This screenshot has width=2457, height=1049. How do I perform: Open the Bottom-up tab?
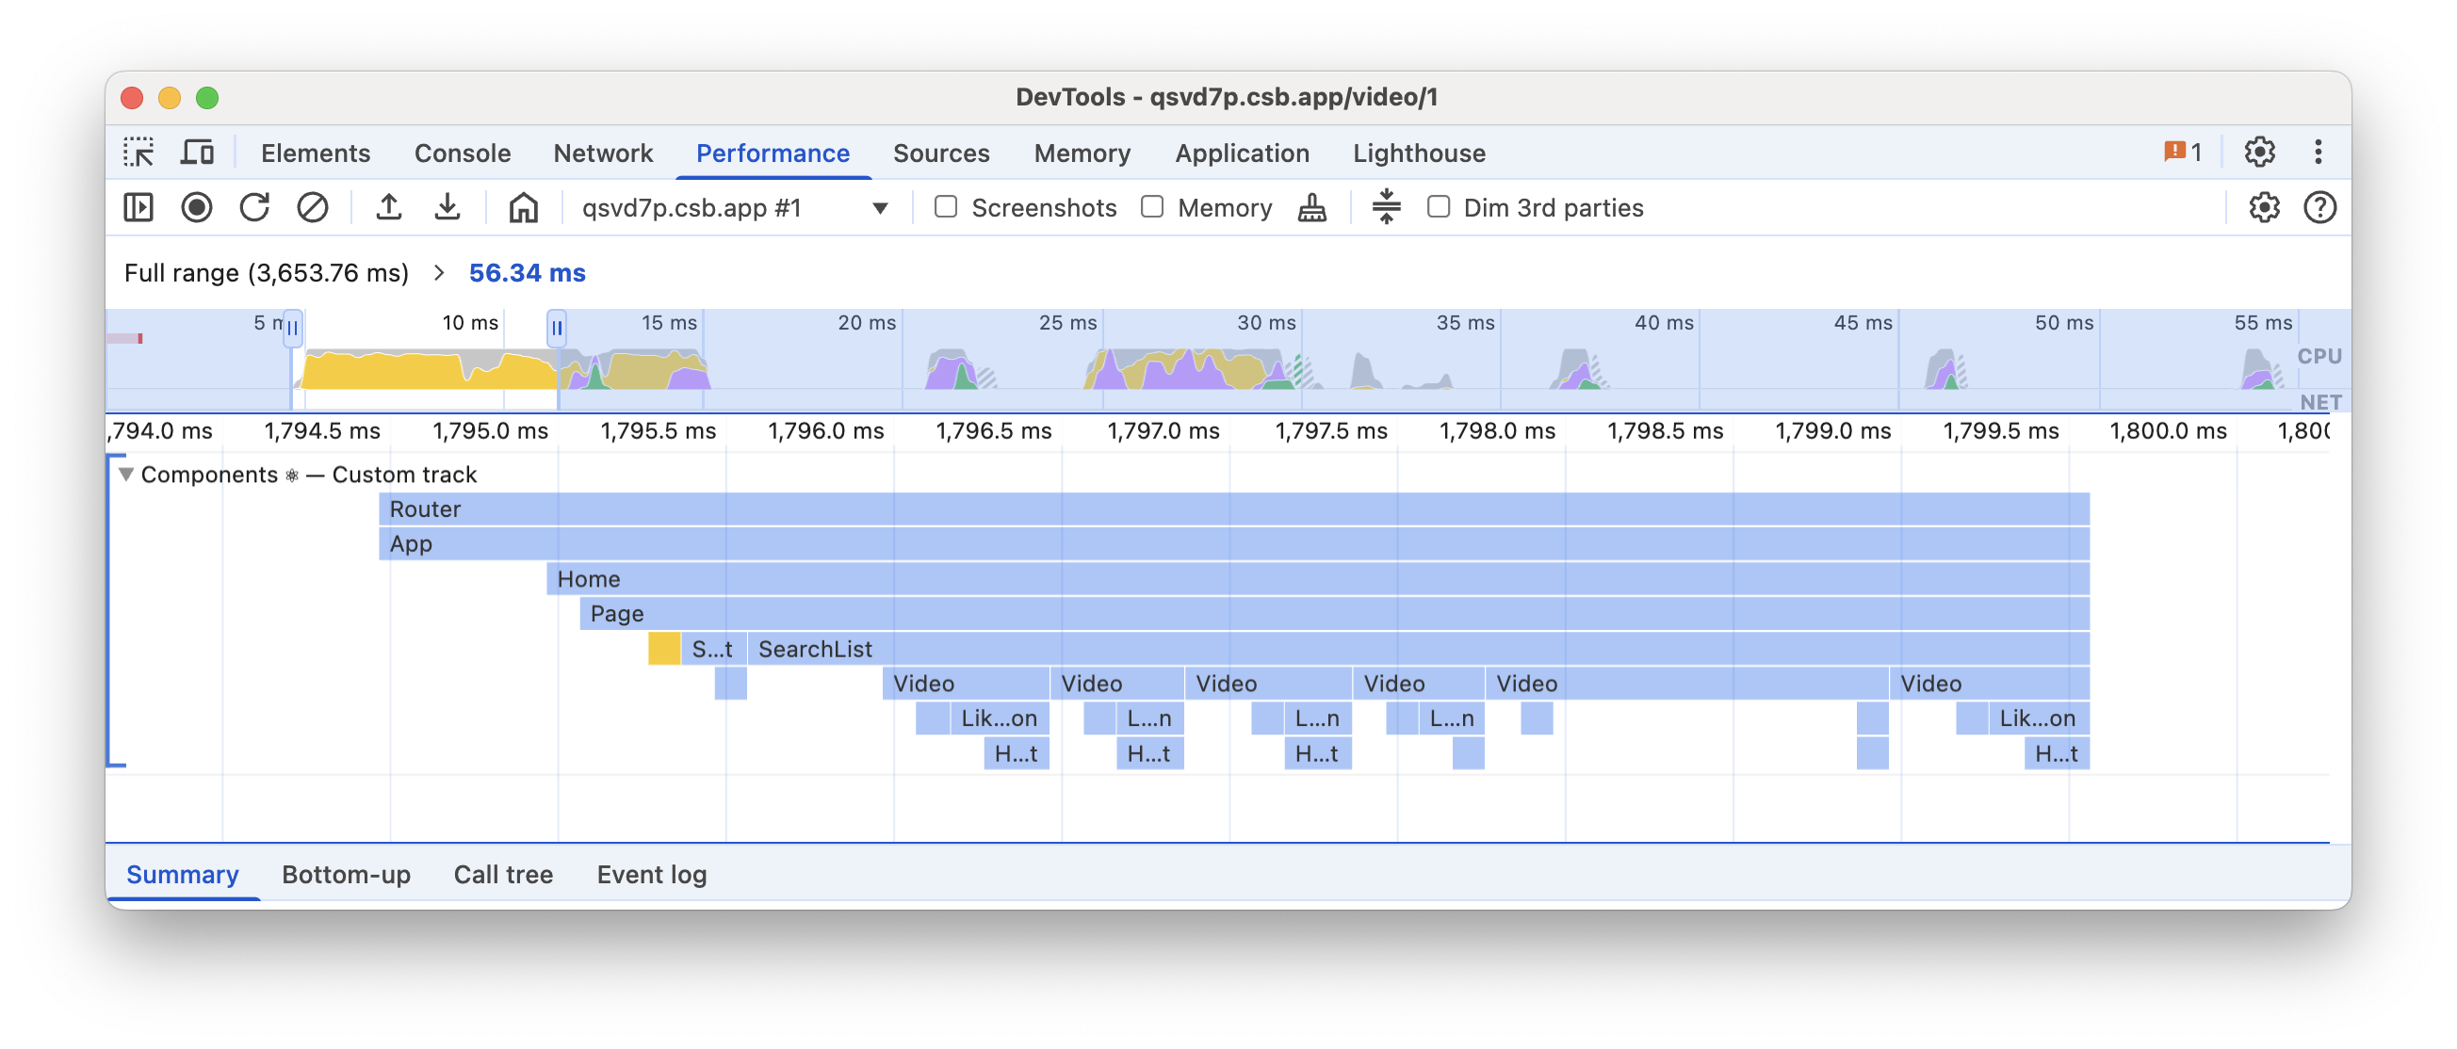[347, 875]
